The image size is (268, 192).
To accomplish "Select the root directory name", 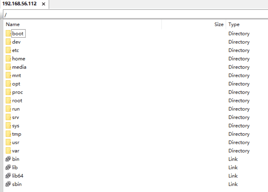I will [17, 100].
